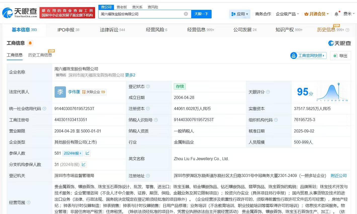Open 商务合作 link in header
Image resolution: width=357 pixels, height=214 pixels.
(263, 14)
